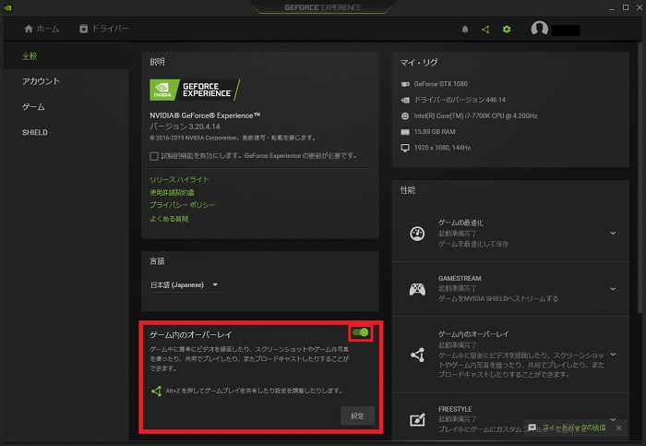Click the share icon in top bar
The height and width of the screenshot is (446, 646).
[x=485, y=30]
